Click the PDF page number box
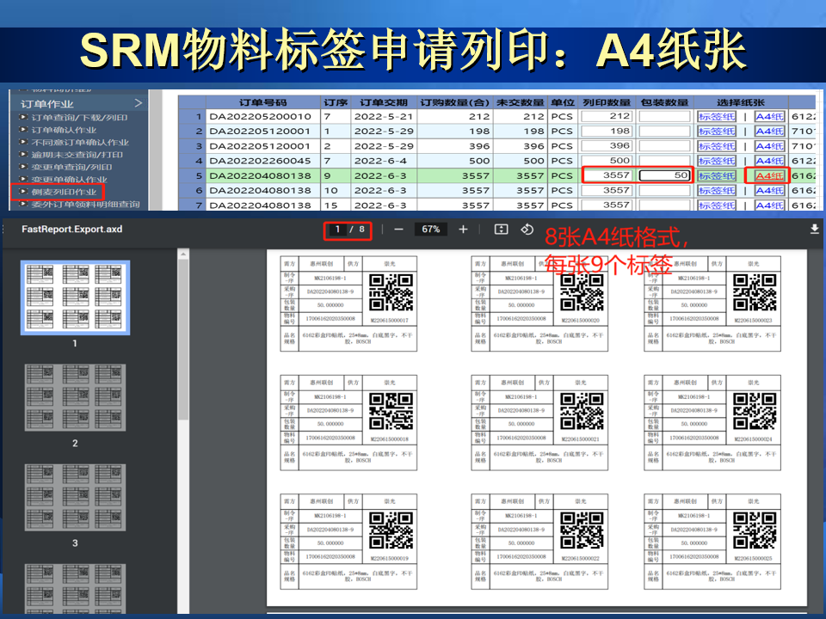This screenshot has width=826, height=619. (x=337, y=230)
